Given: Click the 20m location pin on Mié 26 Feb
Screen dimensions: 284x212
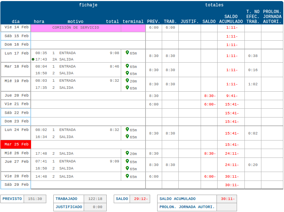Looking at the screenshot, I should tap(127, 153).
